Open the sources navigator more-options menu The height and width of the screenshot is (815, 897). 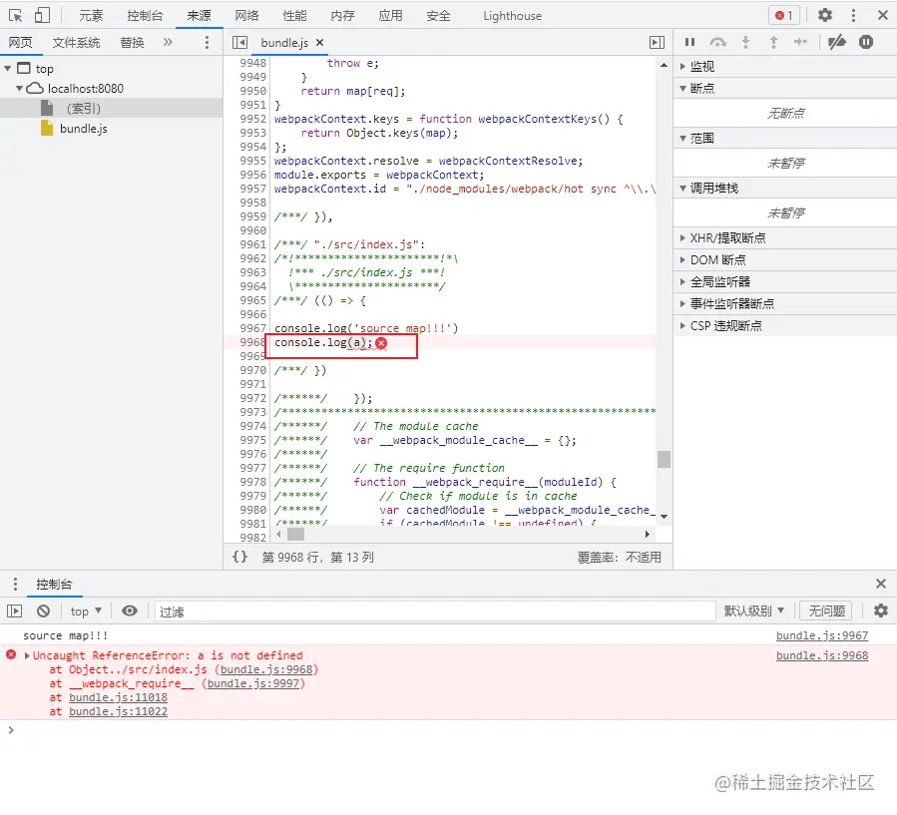(207, 42)
